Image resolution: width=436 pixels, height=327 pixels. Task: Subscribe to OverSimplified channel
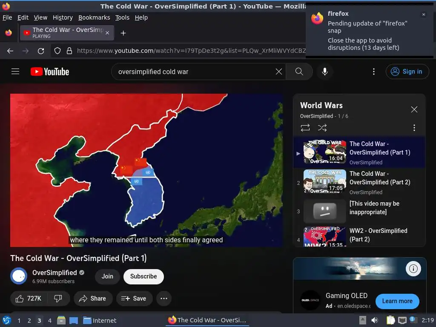pos(143,276)
